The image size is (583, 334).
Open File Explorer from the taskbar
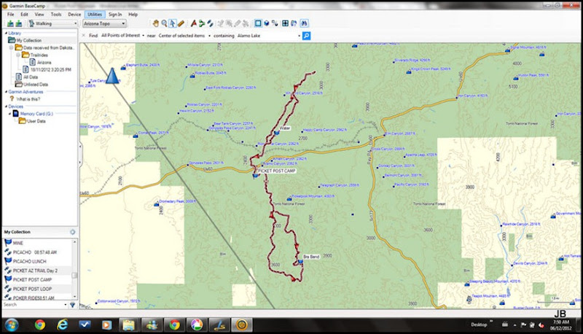129,325
